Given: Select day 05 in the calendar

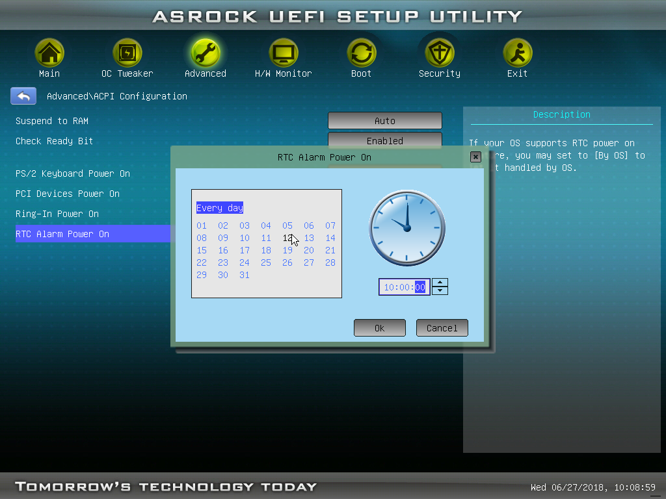Looking at the screenshot, I should [x=287, y=225].
